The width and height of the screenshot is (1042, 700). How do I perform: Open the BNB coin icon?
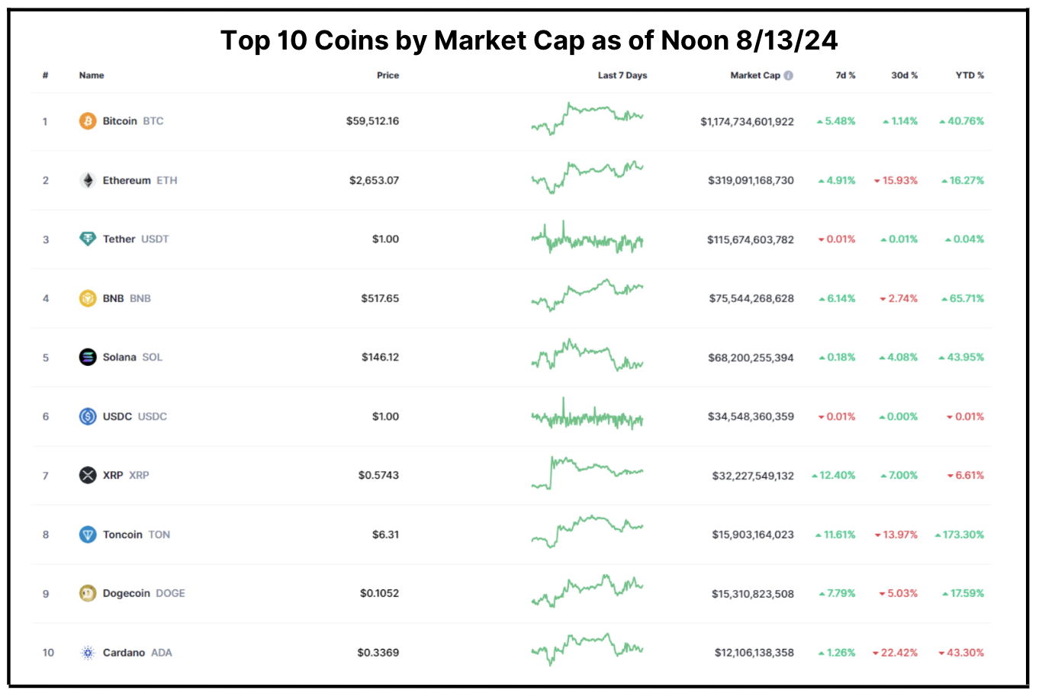pyautogui.click(x=87, y=298)
